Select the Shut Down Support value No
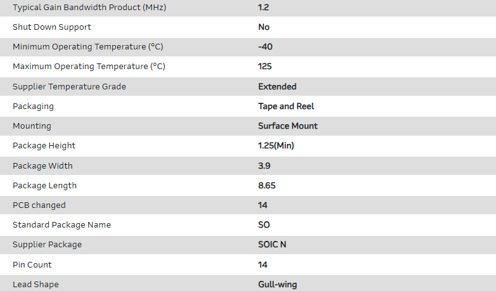 pos(264,27)
